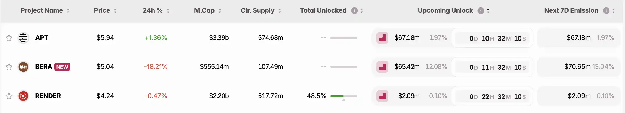
Task: Click the APT token logo icon
Action: (23, 38)
